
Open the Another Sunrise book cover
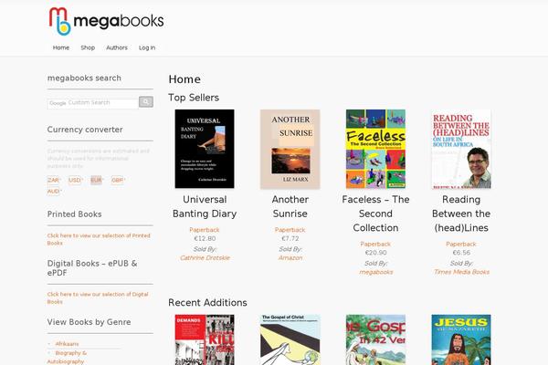[290, 149]
